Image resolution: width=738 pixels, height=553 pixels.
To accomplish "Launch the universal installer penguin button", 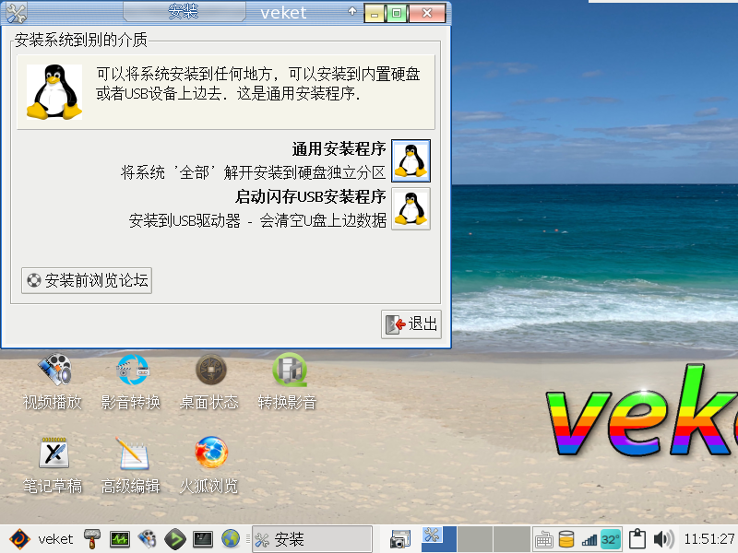I will point(411,160).
